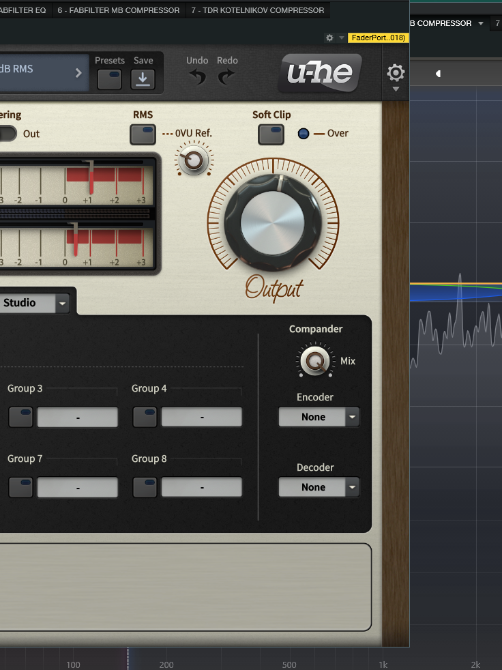This screenshot has height=670, width=502.
Task: Expand the small arrow beside the FaderPort gear
Action: [341, 38]
